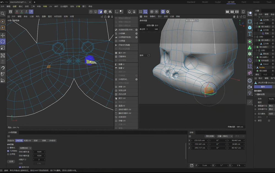The image size is (275, 173).
Task: Switch to Paint layout tab
Action: [244, 2]
